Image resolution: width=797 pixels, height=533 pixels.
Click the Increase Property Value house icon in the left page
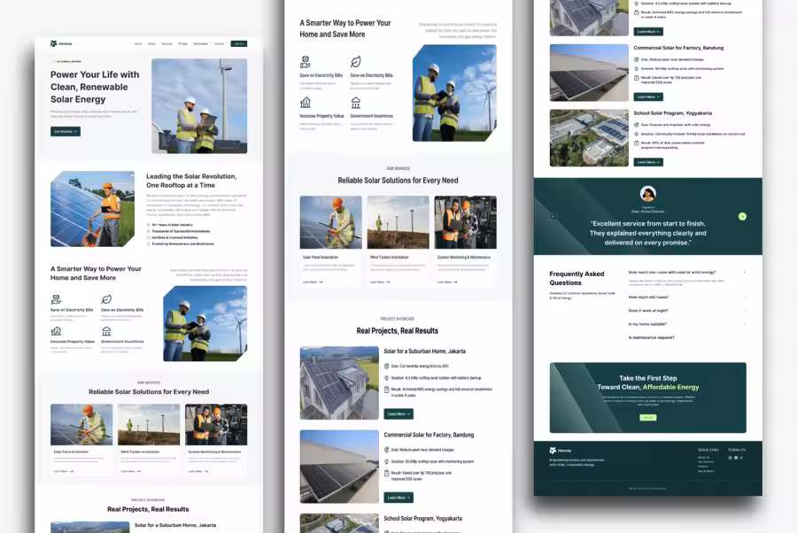(x=56, y=331)
